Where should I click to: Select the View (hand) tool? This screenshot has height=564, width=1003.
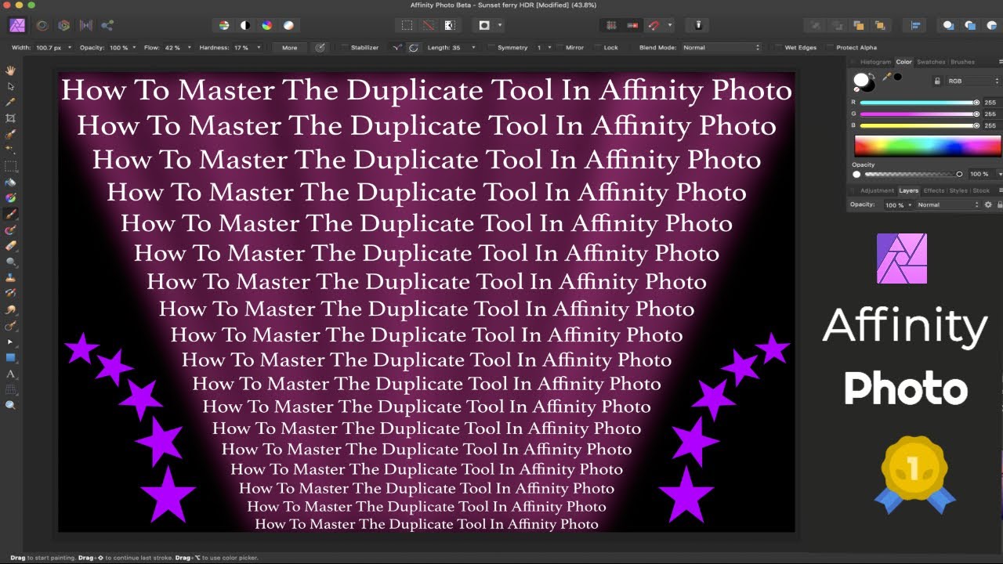click(x=11, y=70)
